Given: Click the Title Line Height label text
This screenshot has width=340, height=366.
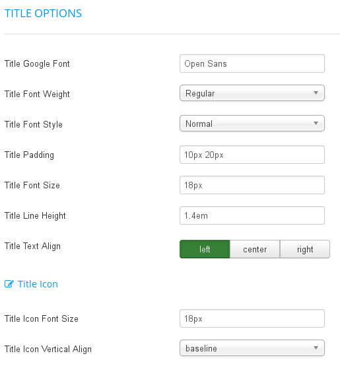Looking at the screenshot, I should coord(35,215).
